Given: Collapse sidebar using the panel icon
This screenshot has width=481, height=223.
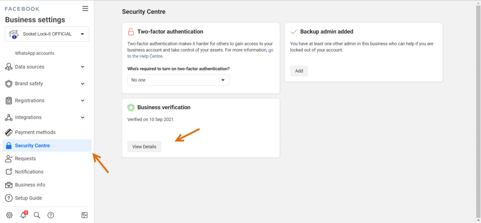Looking at the screenshot, I should [85, 216].
